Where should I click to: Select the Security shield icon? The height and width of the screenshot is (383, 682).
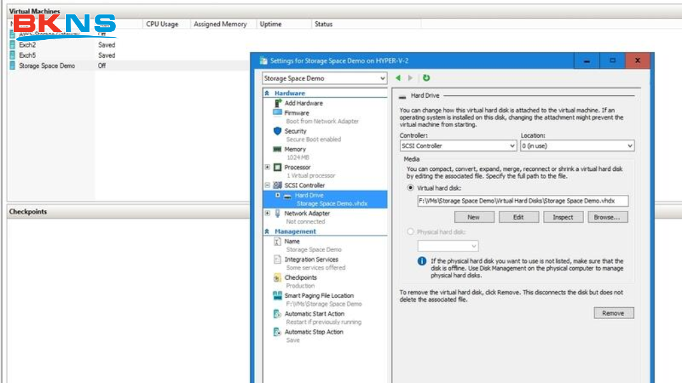point(278,131)
